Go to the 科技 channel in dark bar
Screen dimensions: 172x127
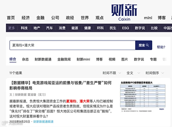click(24, 28)
